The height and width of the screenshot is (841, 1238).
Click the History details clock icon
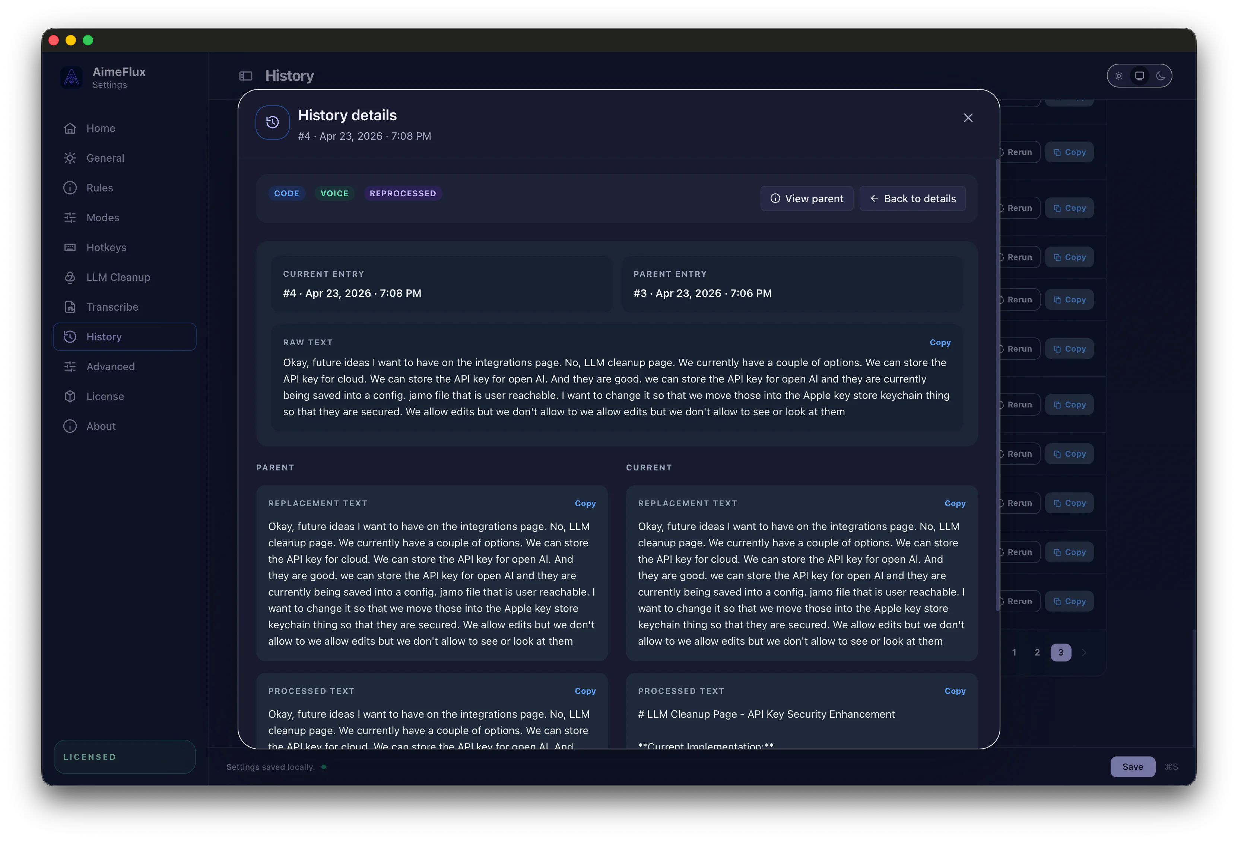(x=273, y=123)
